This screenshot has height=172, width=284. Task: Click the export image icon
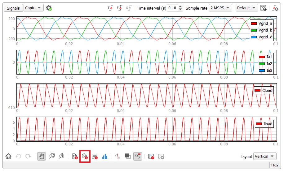(95, 157)
